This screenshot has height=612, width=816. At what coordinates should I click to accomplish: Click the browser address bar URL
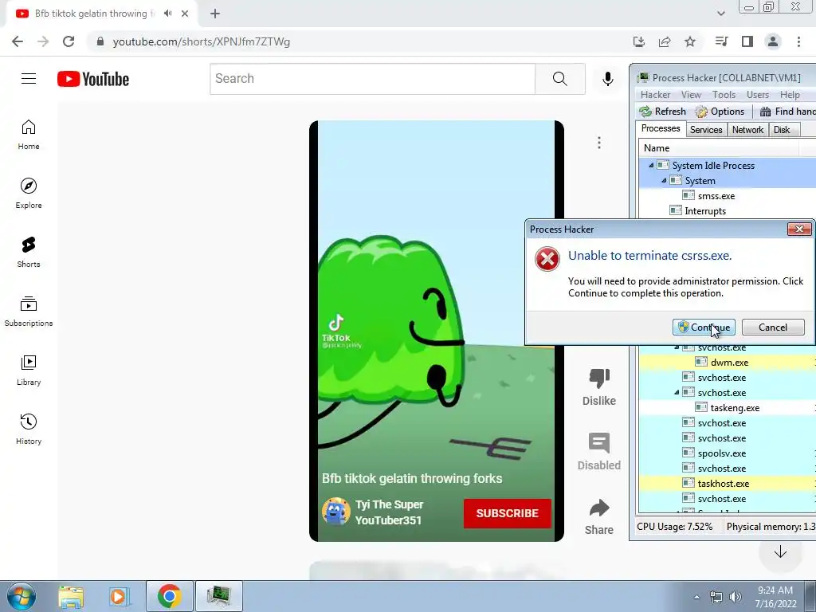[x=202, y=41]
